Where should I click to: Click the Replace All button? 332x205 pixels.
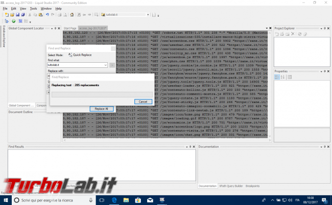coord(102,109)
